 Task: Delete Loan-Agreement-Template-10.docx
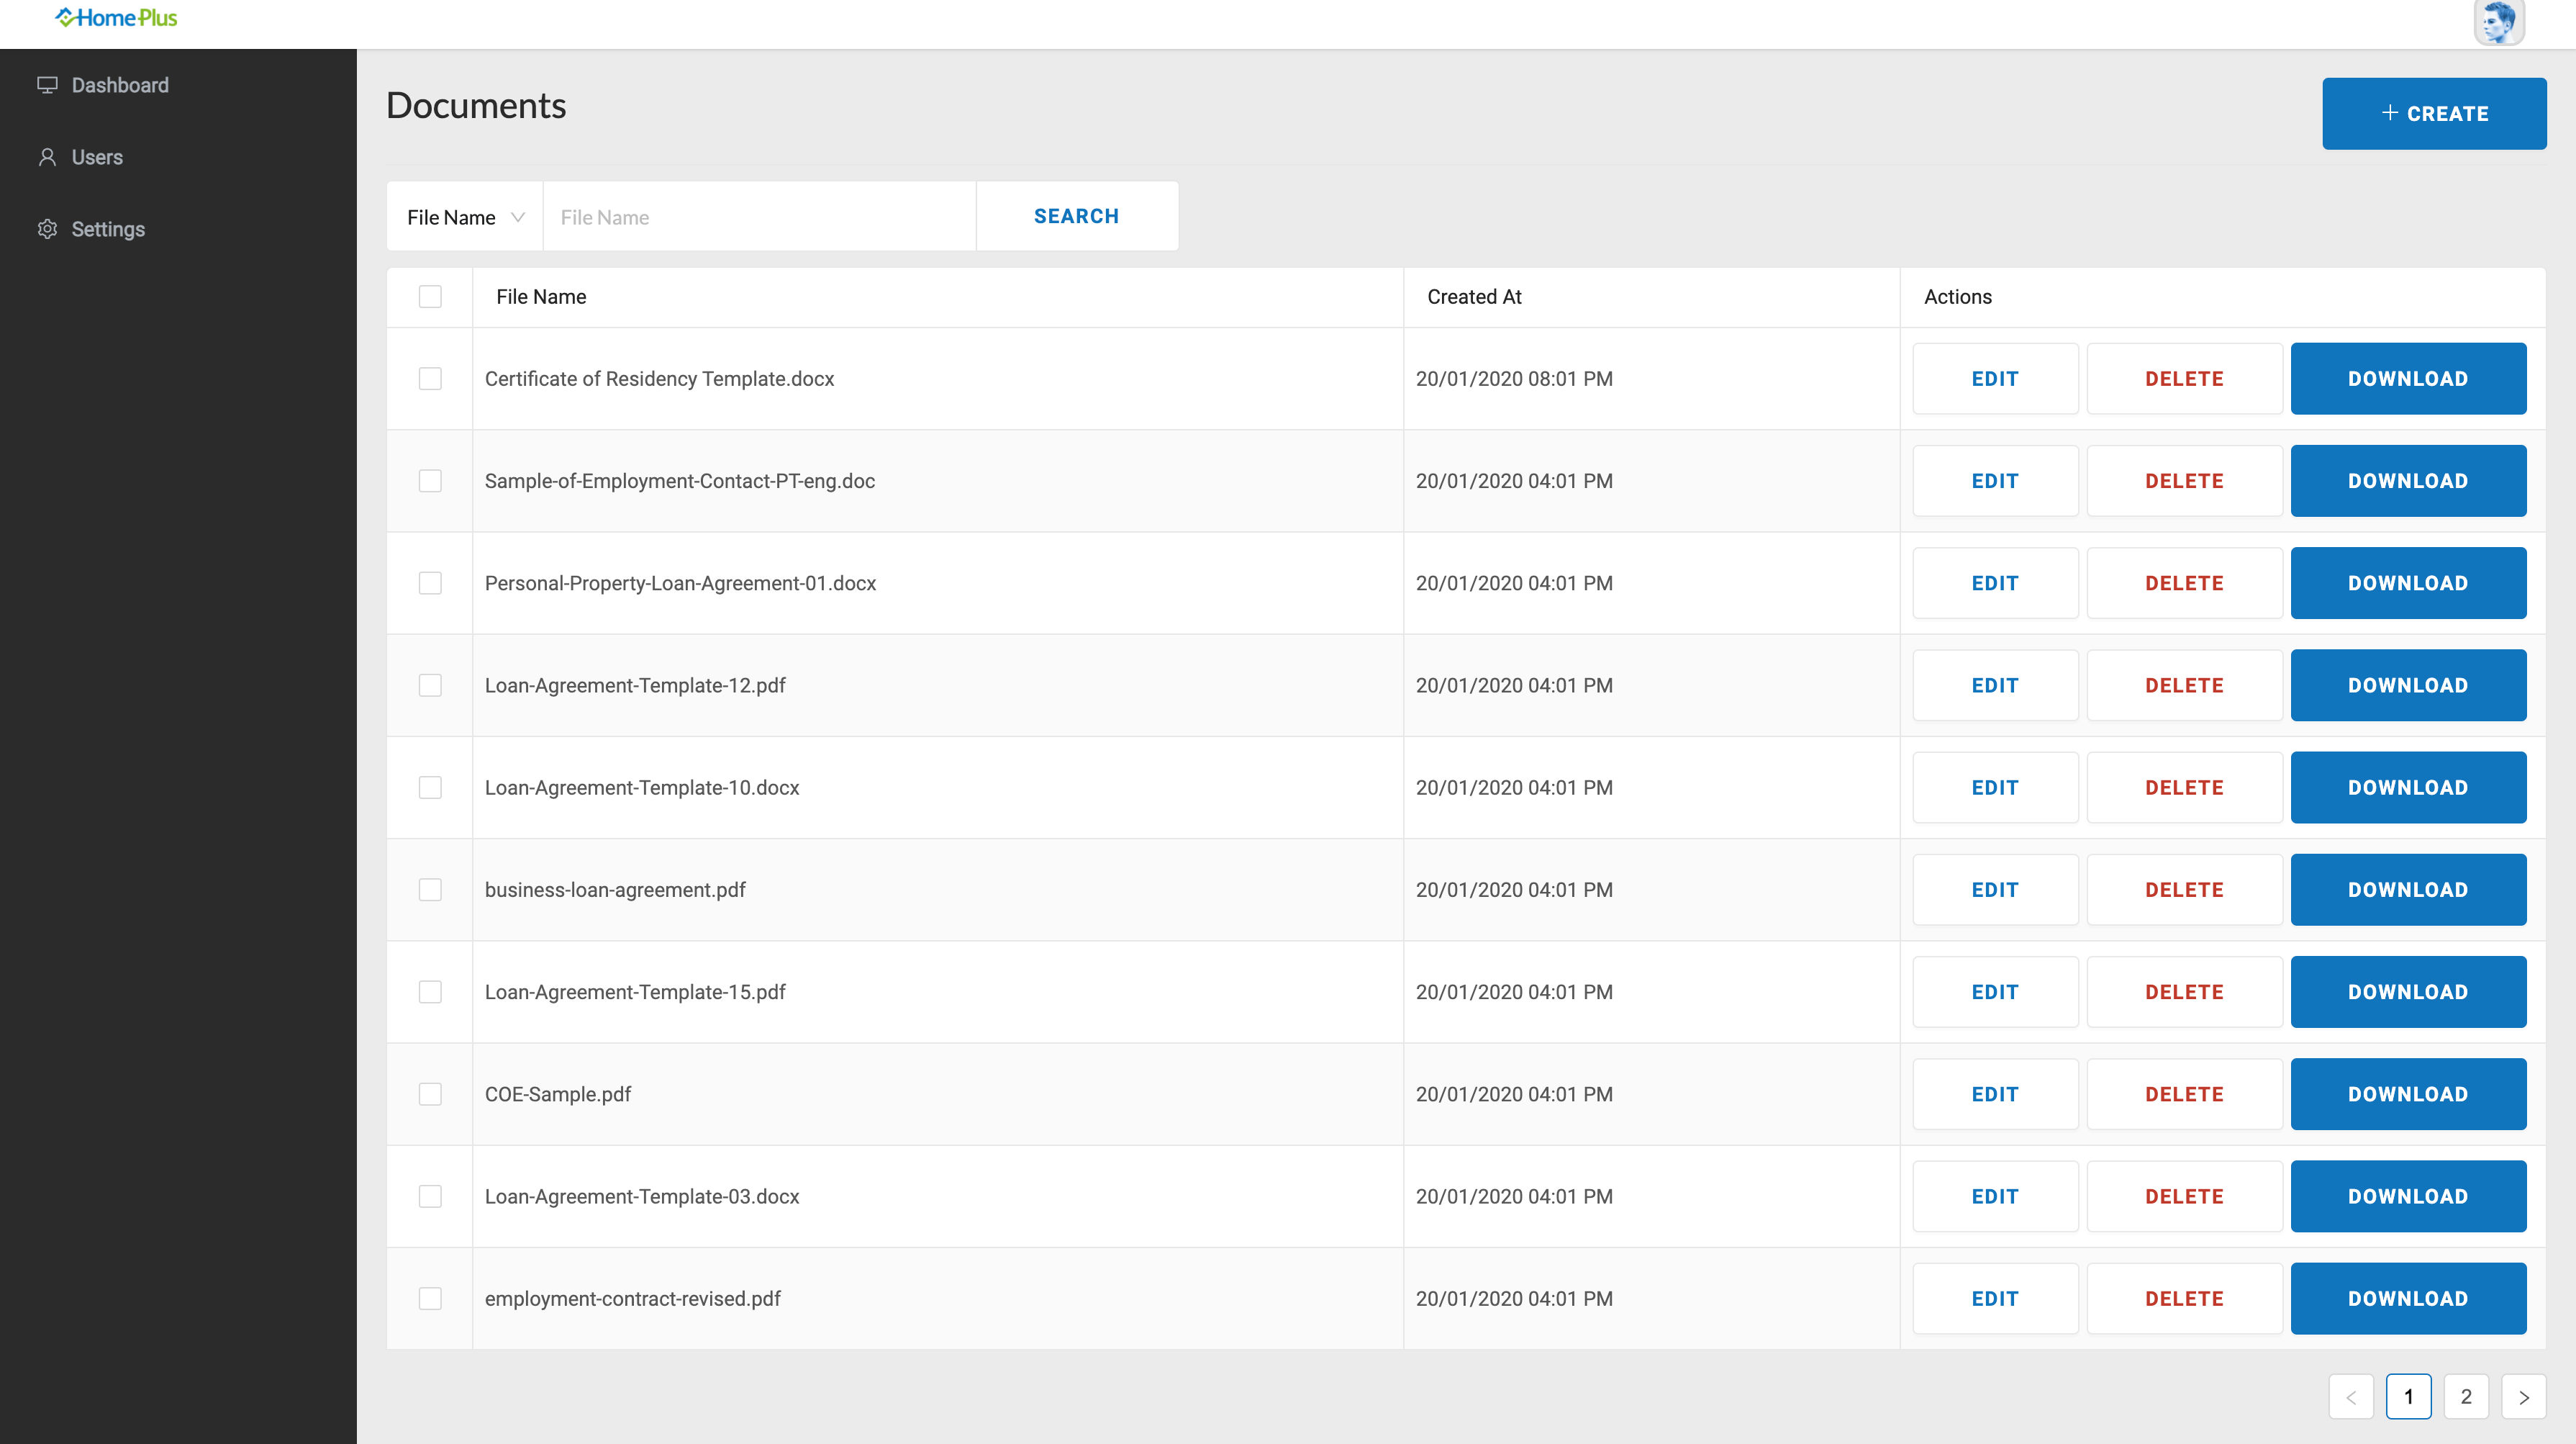click(2184, 788)
